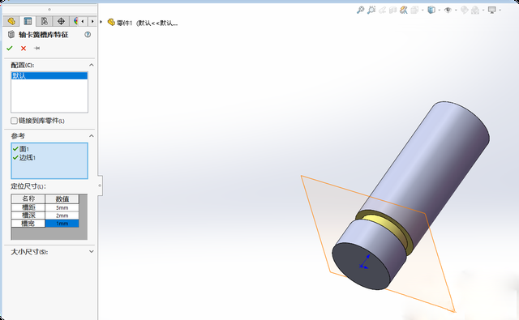Click Zoom to Fit magnifier icon

coord(360,10)
